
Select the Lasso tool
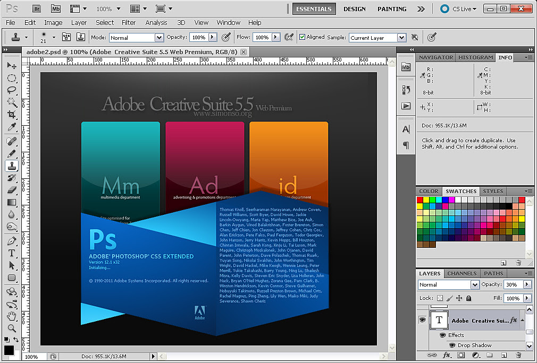pyautogui.click(x=12, y=90)
